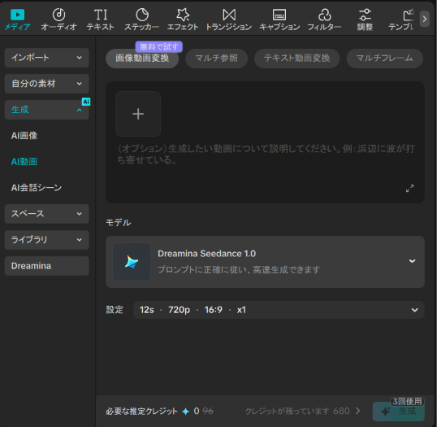Open the オーディオ audio tab icon
The height and width of the screenshot is (427, 437).
pyautogui.click(x=58, y=15)
